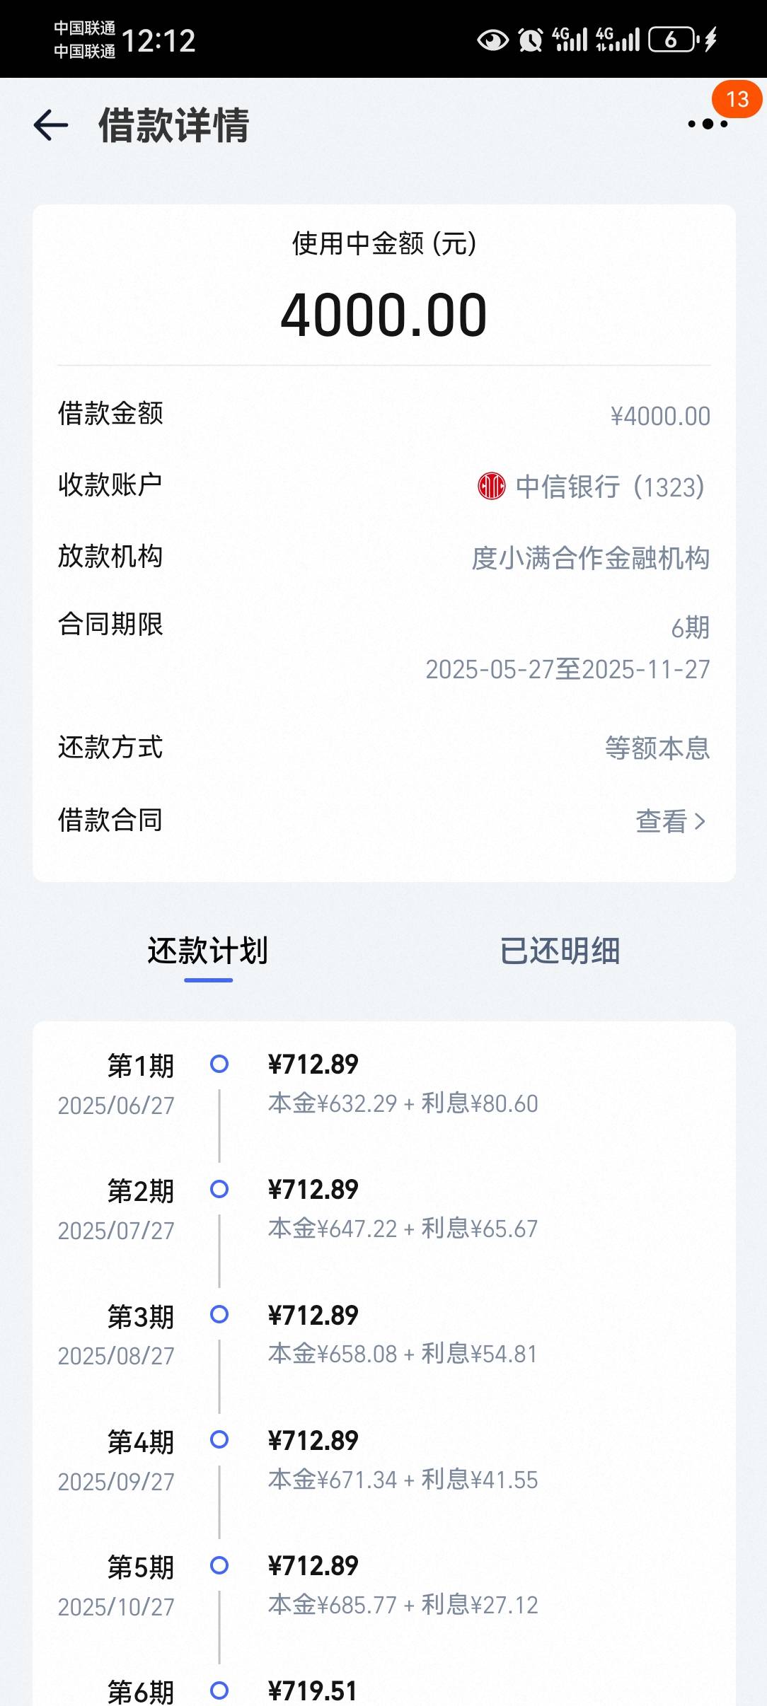This screenshot has width=767, height=1706.
Task: Tap the back arrow icon
Action: tap(51, 126)
